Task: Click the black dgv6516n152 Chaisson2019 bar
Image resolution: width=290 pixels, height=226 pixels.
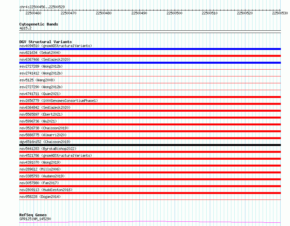Action: (x=150, y=145)
